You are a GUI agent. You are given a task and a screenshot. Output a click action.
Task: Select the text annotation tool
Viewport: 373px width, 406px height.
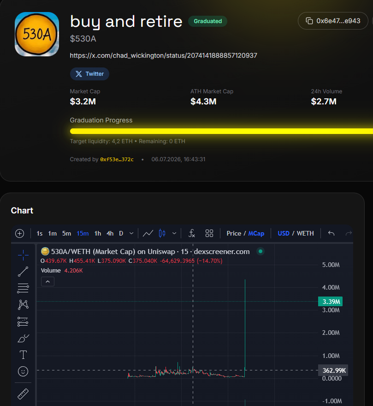(x=23, y=355)
